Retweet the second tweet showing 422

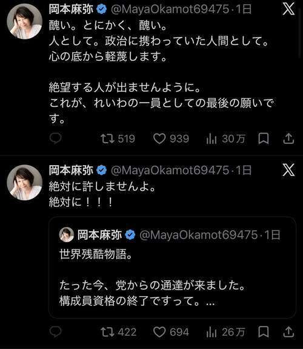click(x=118, y=332)
